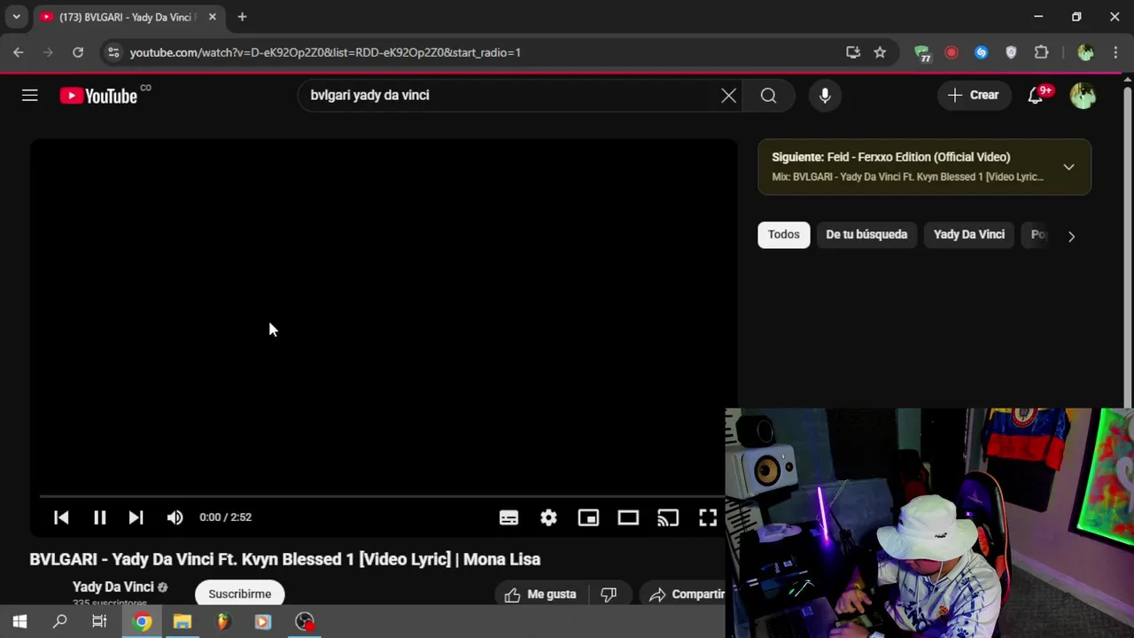This screenshot has height=638, width=1134.
Task: Go back in the browser
Action: tap(18, 52)
